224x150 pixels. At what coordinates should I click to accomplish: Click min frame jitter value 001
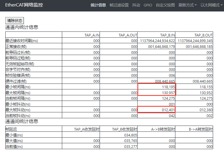pyautogui.click(x=172, y=104)
